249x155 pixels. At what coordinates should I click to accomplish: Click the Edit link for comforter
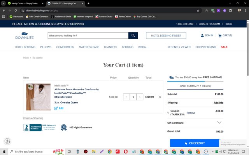(x=61, y=108)
